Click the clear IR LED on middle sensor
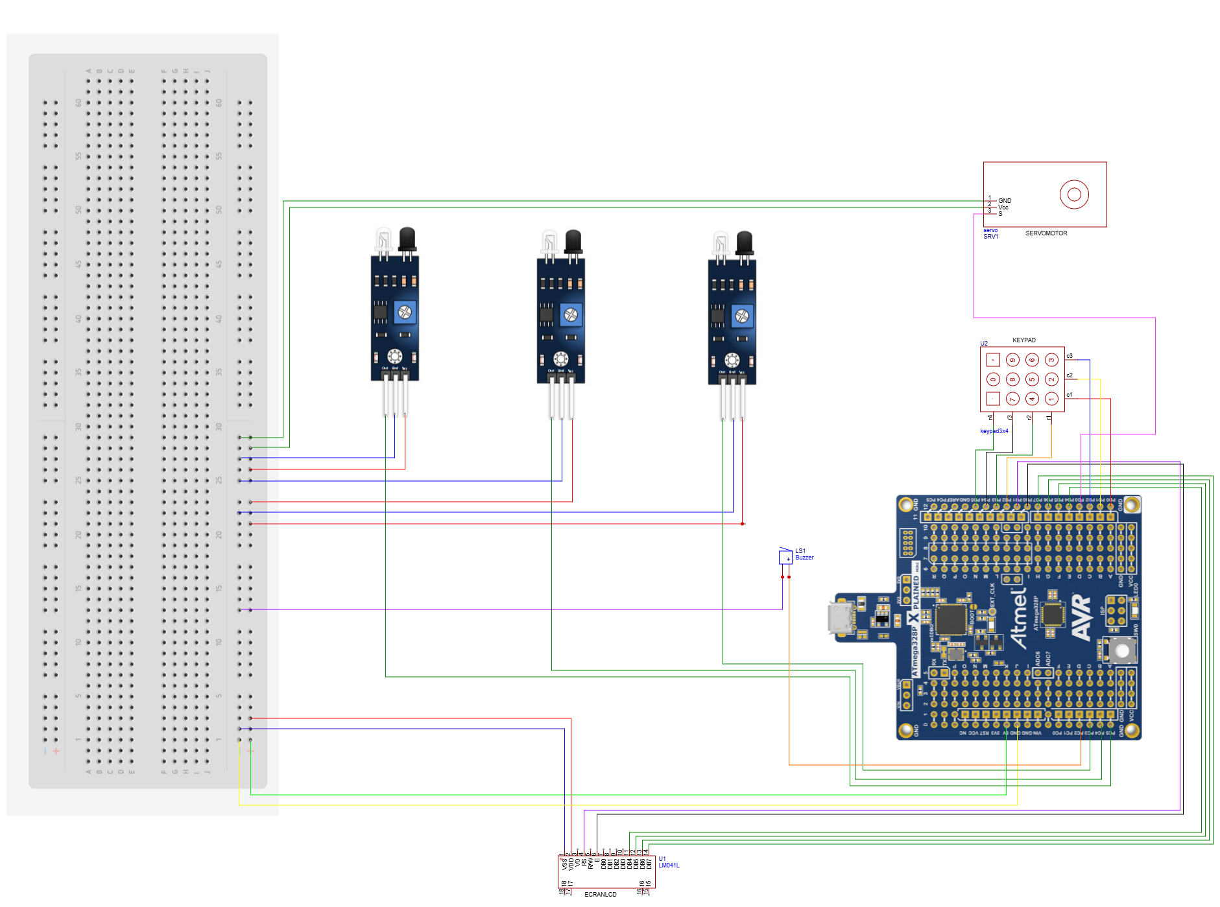This screenshot has height=907, width=1220. pos(549,243)
